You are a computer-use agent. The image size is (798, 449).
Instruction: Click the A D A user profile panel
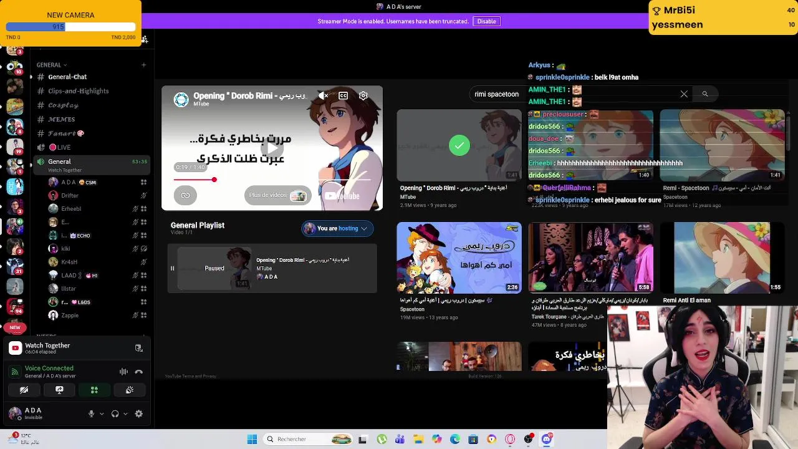click(x=44, y=413)
